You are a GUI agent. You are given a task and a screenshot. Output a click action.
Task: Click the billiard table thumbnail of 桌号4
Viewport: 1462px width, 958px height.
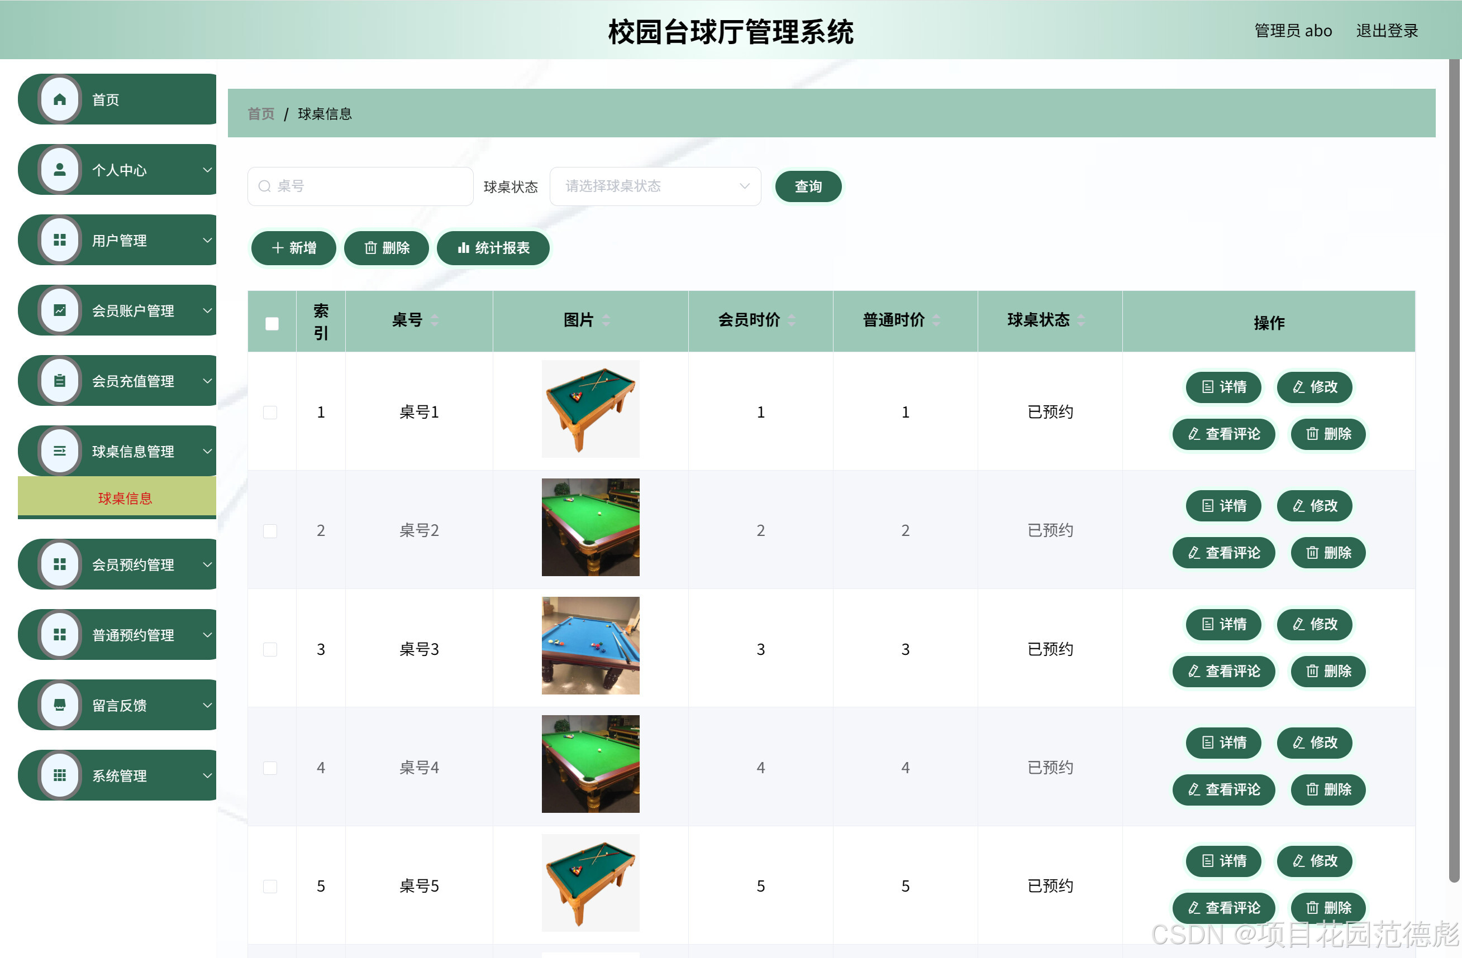pos(590,764)
